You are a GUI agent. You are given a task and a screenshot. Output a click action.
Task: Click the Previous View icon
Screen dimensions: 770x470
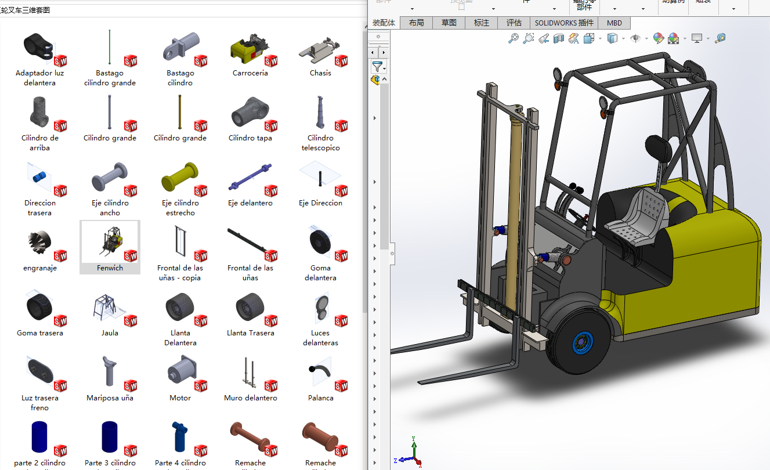544,38
